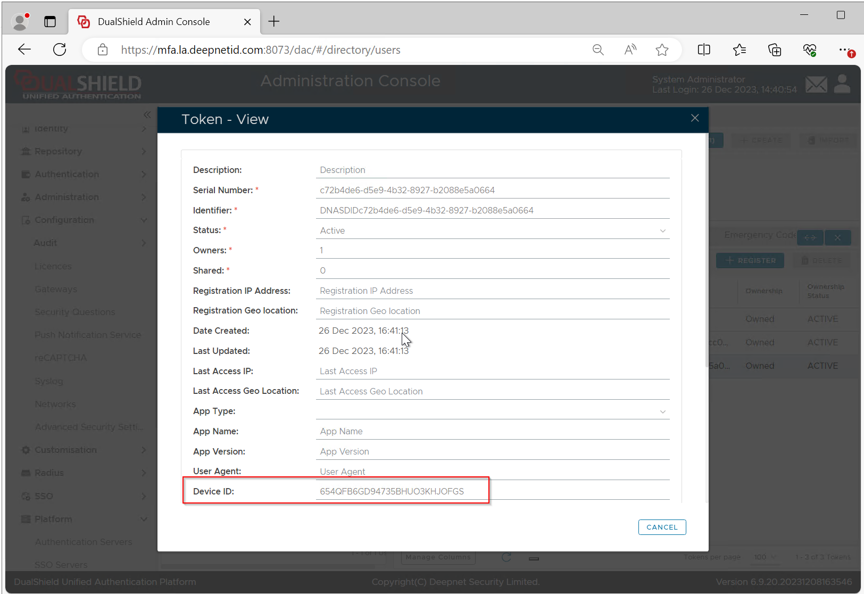
Task: Go back to previous page
Action: pos(24,50)
